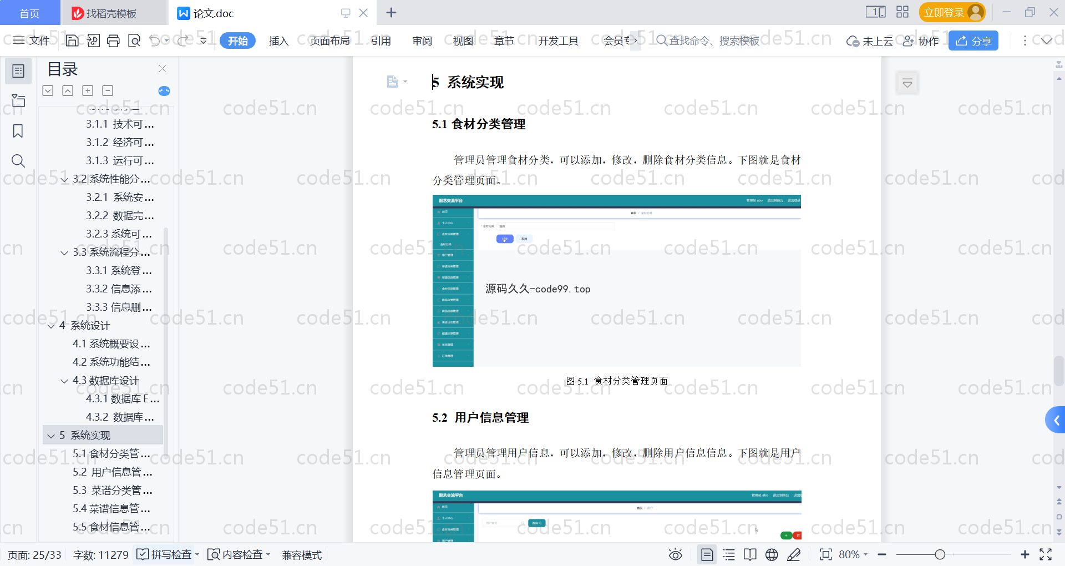This screenshot has height=566, width=1065.
Task: Jump to 5.2 用户信息管 in outline
Action: tap(113, 472)
